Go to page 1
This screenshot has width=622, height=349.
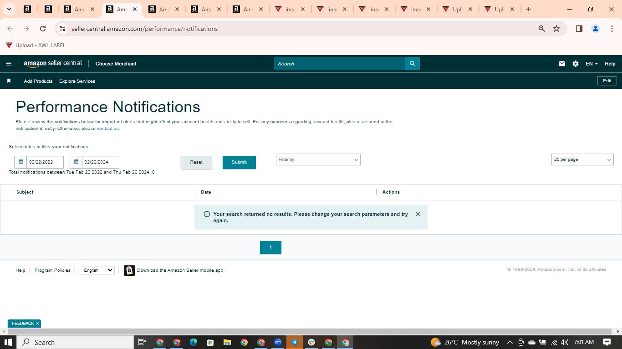270,247
